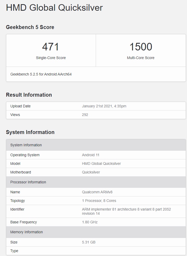Image resolution: width=187 pixels, height=256 pixels.
Task: Click the Android 11 operating system value
Action: point(91,155)
